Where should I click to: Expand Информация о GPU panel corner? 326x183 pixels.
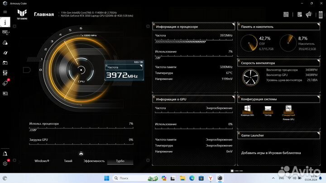pos(233,97)
